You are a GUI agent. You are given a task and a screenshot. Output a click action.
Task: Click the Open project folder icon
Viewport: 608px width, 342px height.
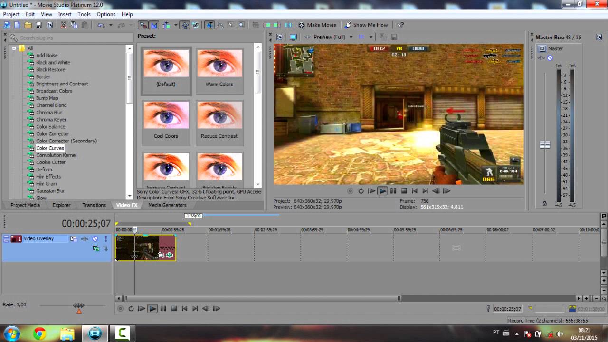(x=28, y=25)
